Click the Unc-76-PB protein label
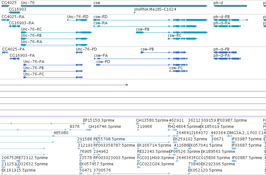The image size is (266, 175). 33,68
